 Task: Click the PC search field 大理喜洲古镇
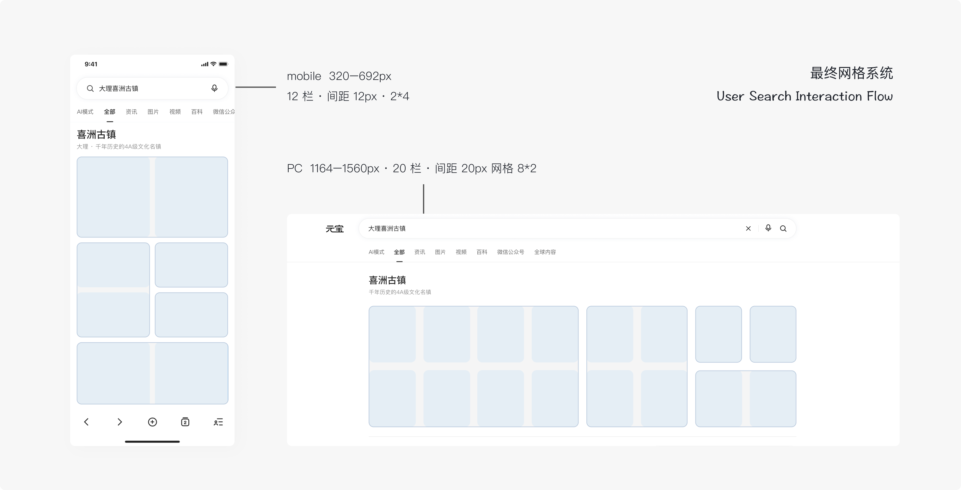point(577,228)
